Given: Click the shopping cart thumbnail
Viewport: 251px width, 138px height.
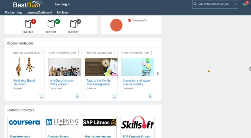Looking at the screenshot, I should click(138, 67).
